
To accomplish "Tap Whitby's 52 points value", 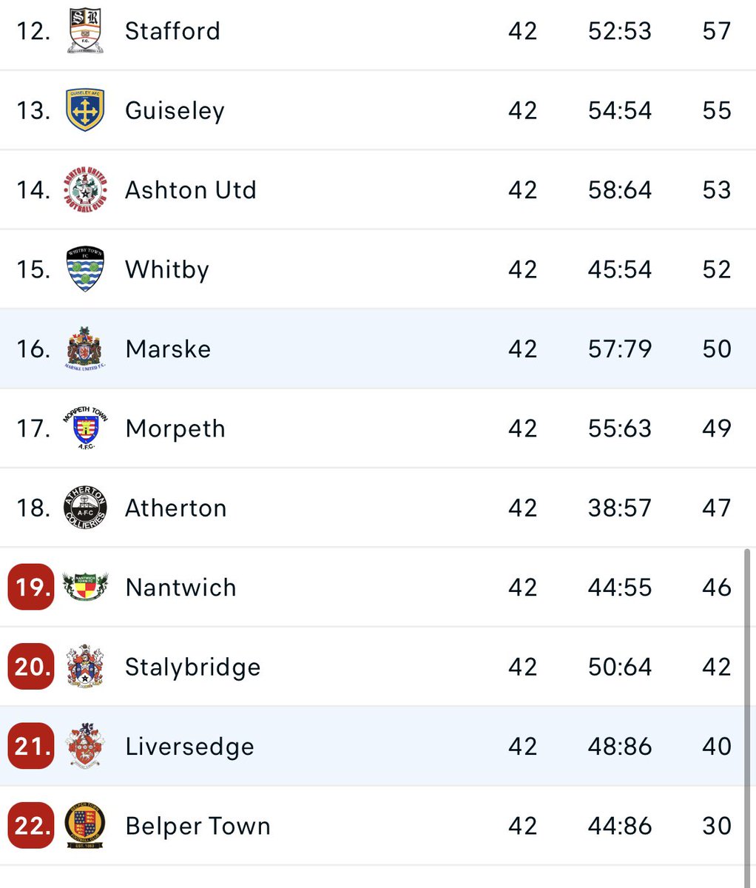I will 717,269.
